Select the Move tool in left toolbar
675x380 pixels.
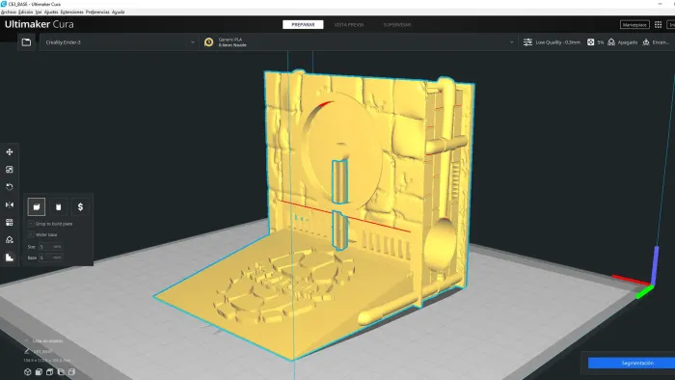(10, 152)
